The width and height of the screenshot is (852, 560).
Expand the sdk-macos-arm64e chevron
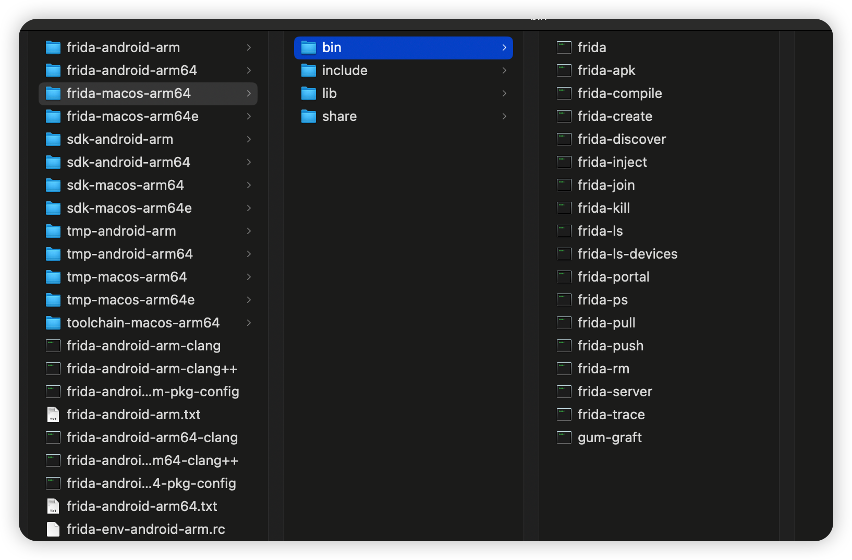(x=249, y=208)
